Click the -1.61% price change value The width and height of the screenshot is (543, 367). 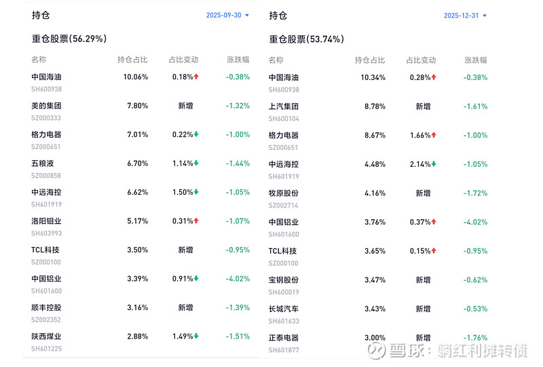(476, 107)
